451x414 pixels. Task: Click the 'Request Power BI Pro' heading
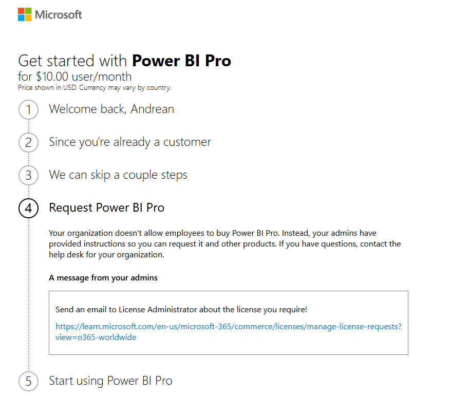(106, 208)
